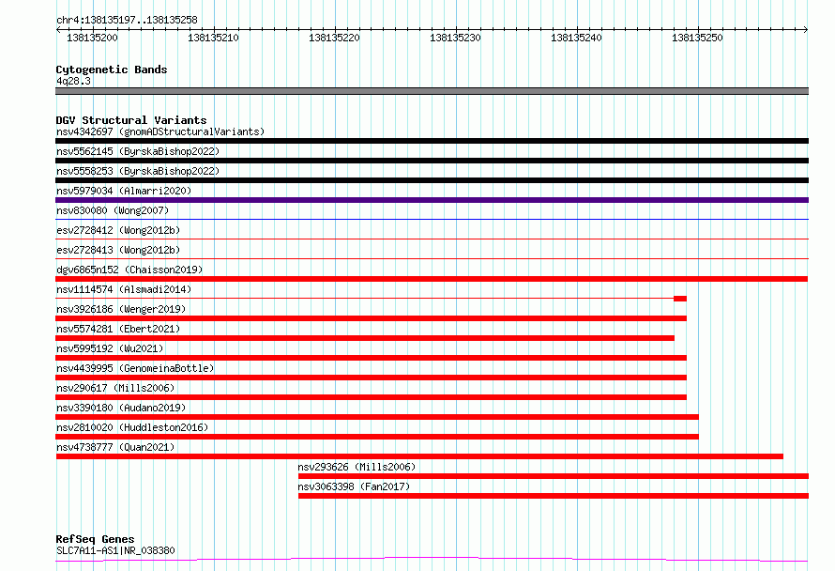Open nsv5995192 Wu2021 variant
The width and height of the screenshot is (835, 571).
[110, 348]
